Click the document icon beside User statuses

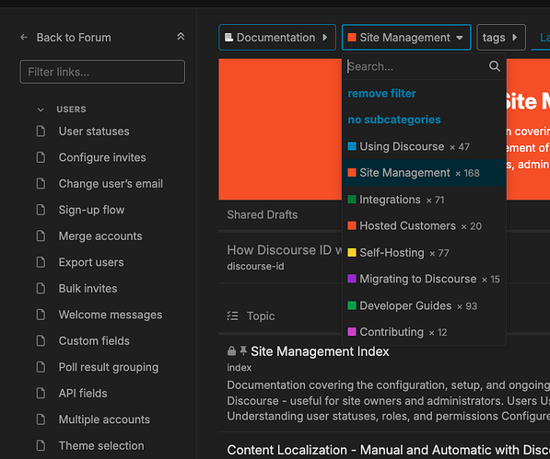coord(41,132)
